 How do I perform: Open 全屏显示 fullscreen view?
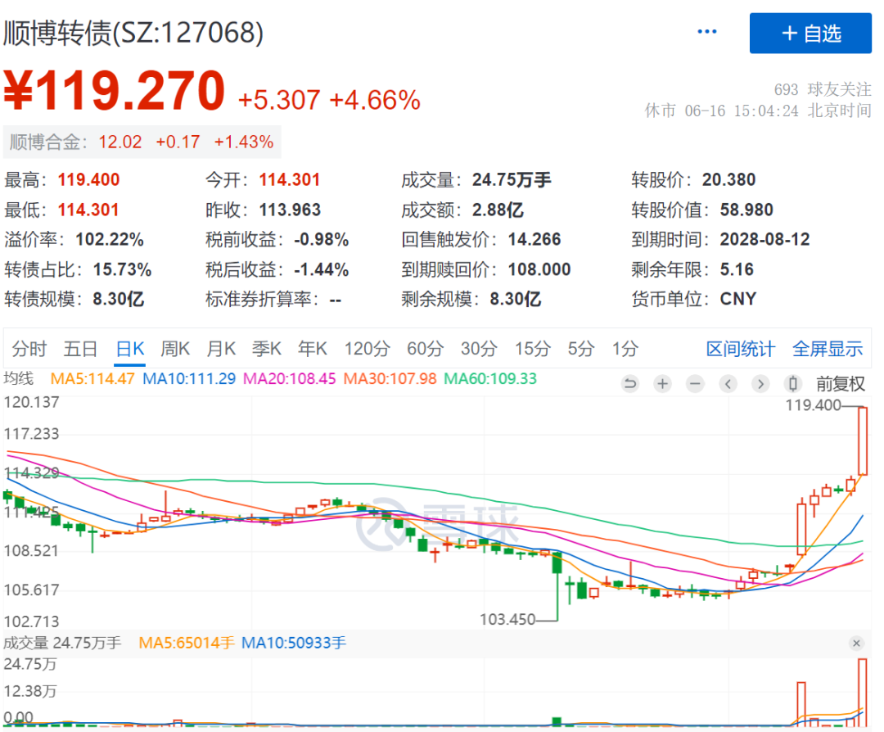tap(827, 349)
